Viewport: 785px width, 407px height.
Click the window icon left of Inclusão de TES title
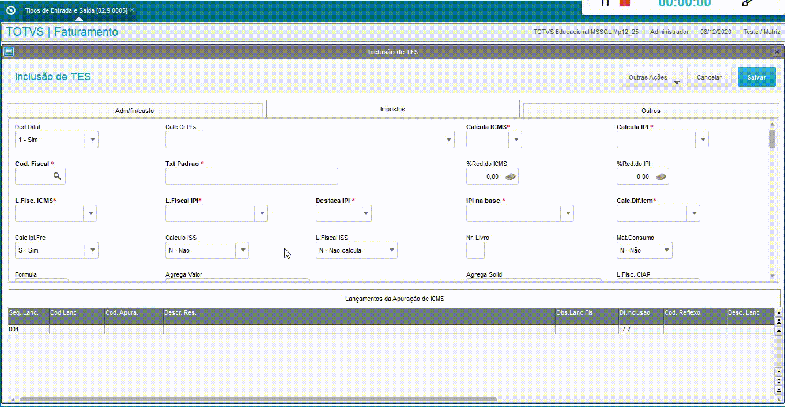point(8,52)
